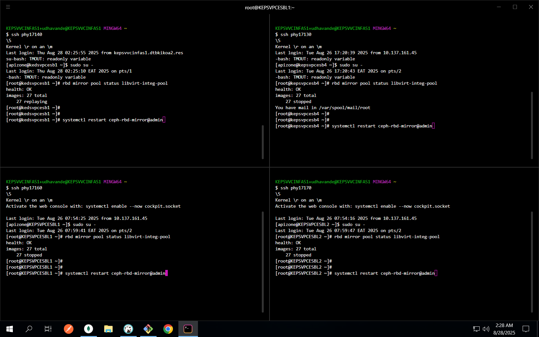Viewport: 539px width, 337px height.
Task: Open Windows Search
Action: [29, 329]
